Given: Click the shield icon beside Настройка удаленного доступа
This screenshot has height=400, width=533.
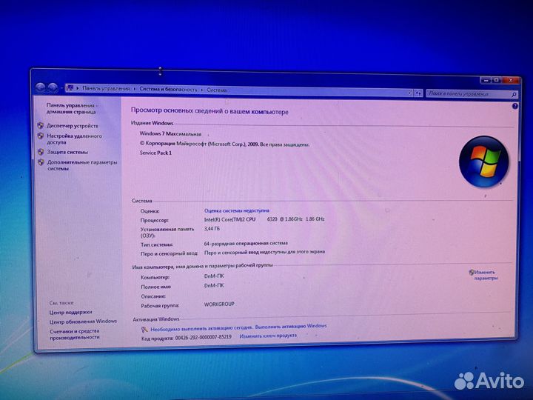Looking at the screenshot, I should 41,136.
